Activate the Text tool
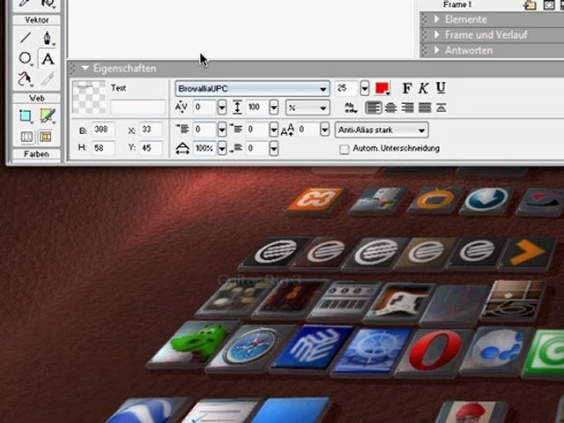This screenshot has height=423, width=564. pos(47,59)
